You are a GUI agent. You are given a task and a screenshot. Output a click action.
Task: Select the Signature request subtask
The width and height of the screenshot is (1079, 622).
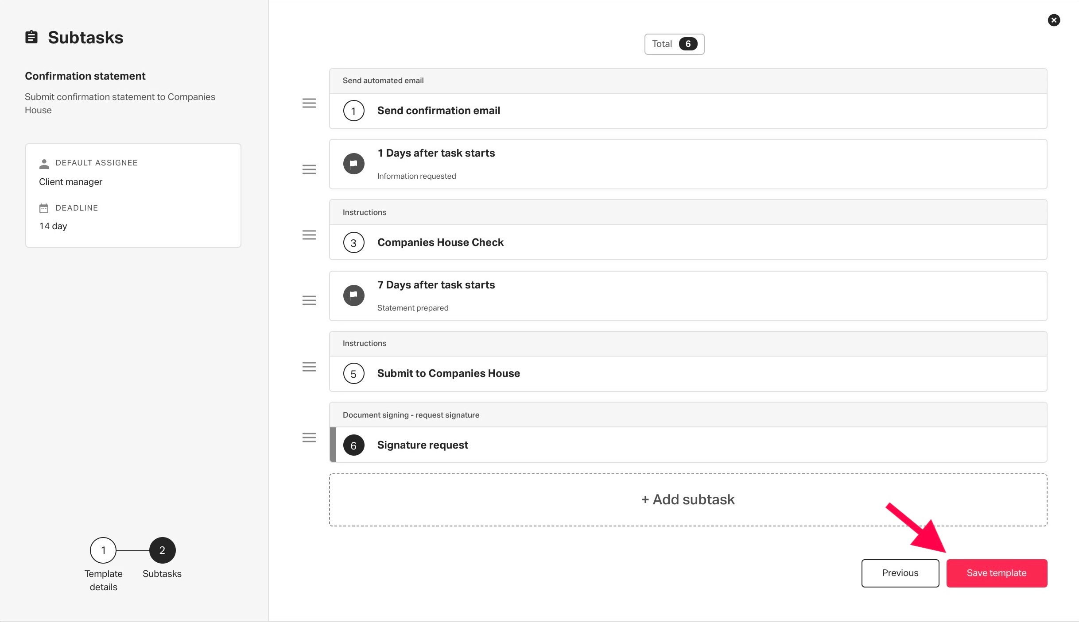point(688,445)
